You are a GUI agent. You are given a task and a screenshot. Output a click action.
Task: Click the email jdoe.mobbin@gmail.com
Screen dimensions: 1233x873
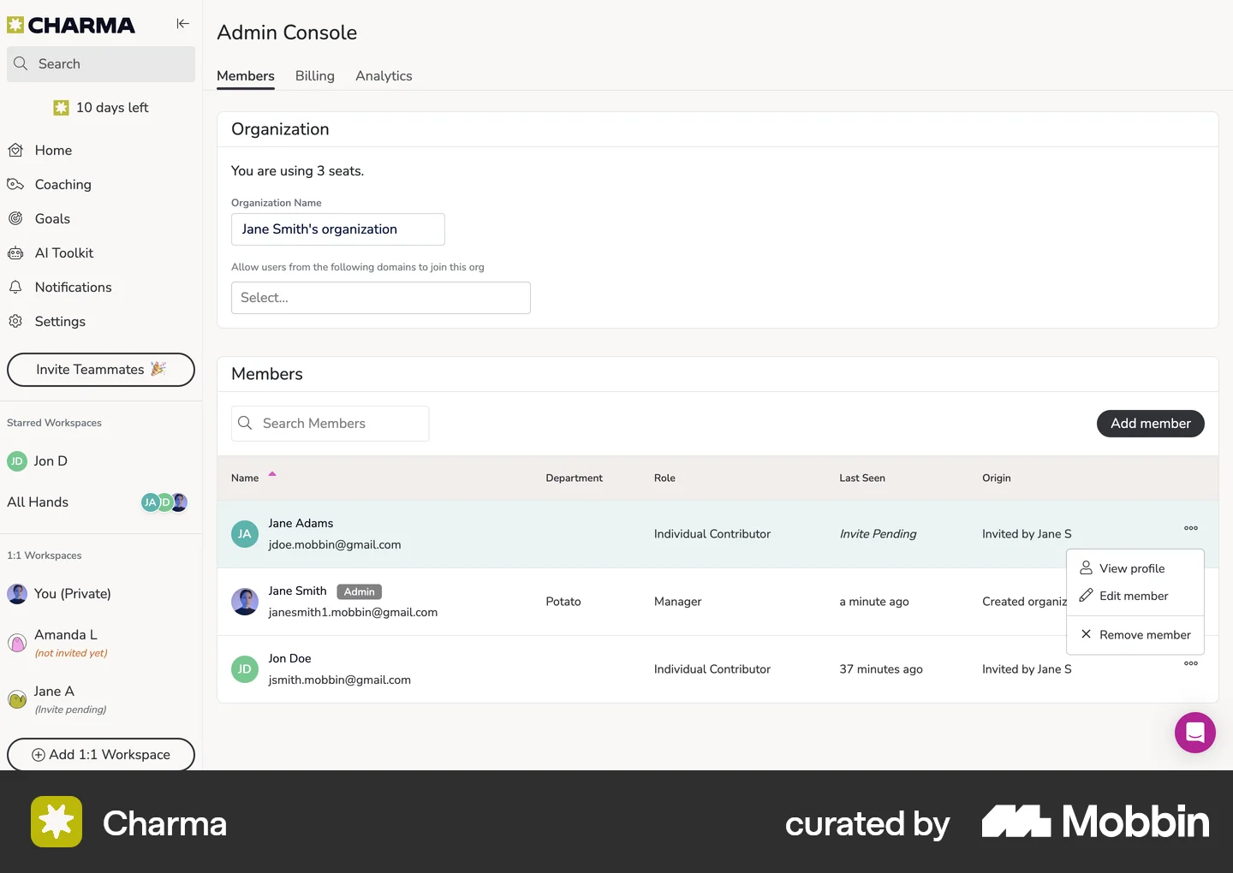coord(335,544)
